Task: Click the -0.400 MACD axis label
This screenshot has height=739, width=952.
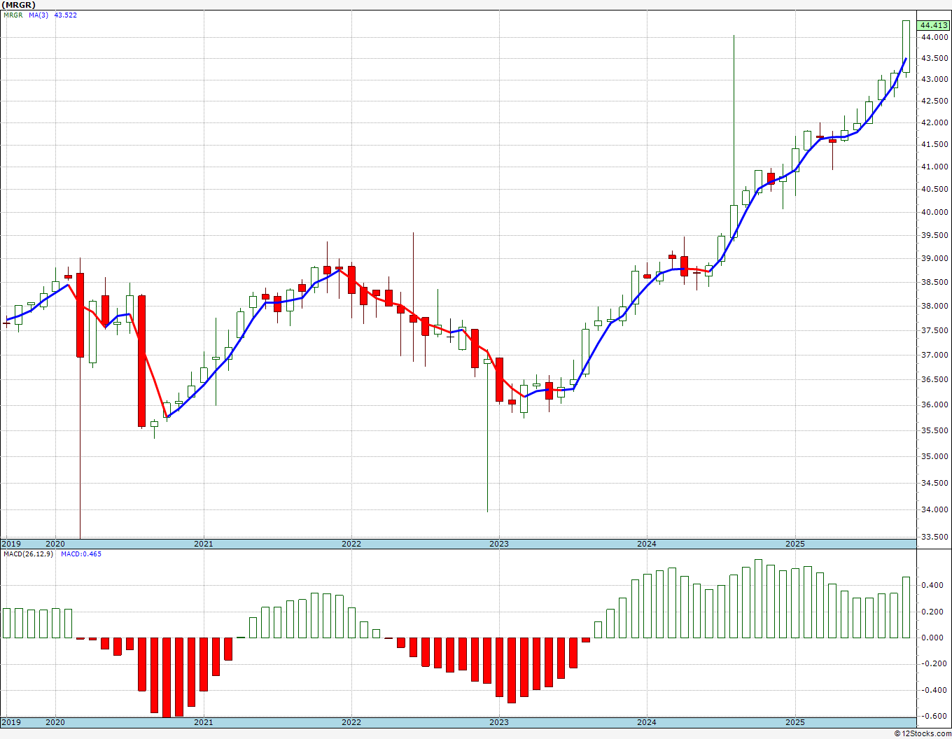Action: (934, 690)
